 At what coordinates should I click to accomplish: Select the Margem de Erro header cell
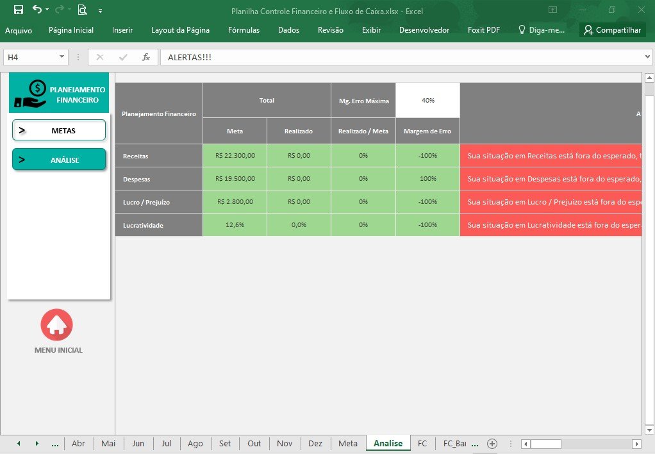427,131
